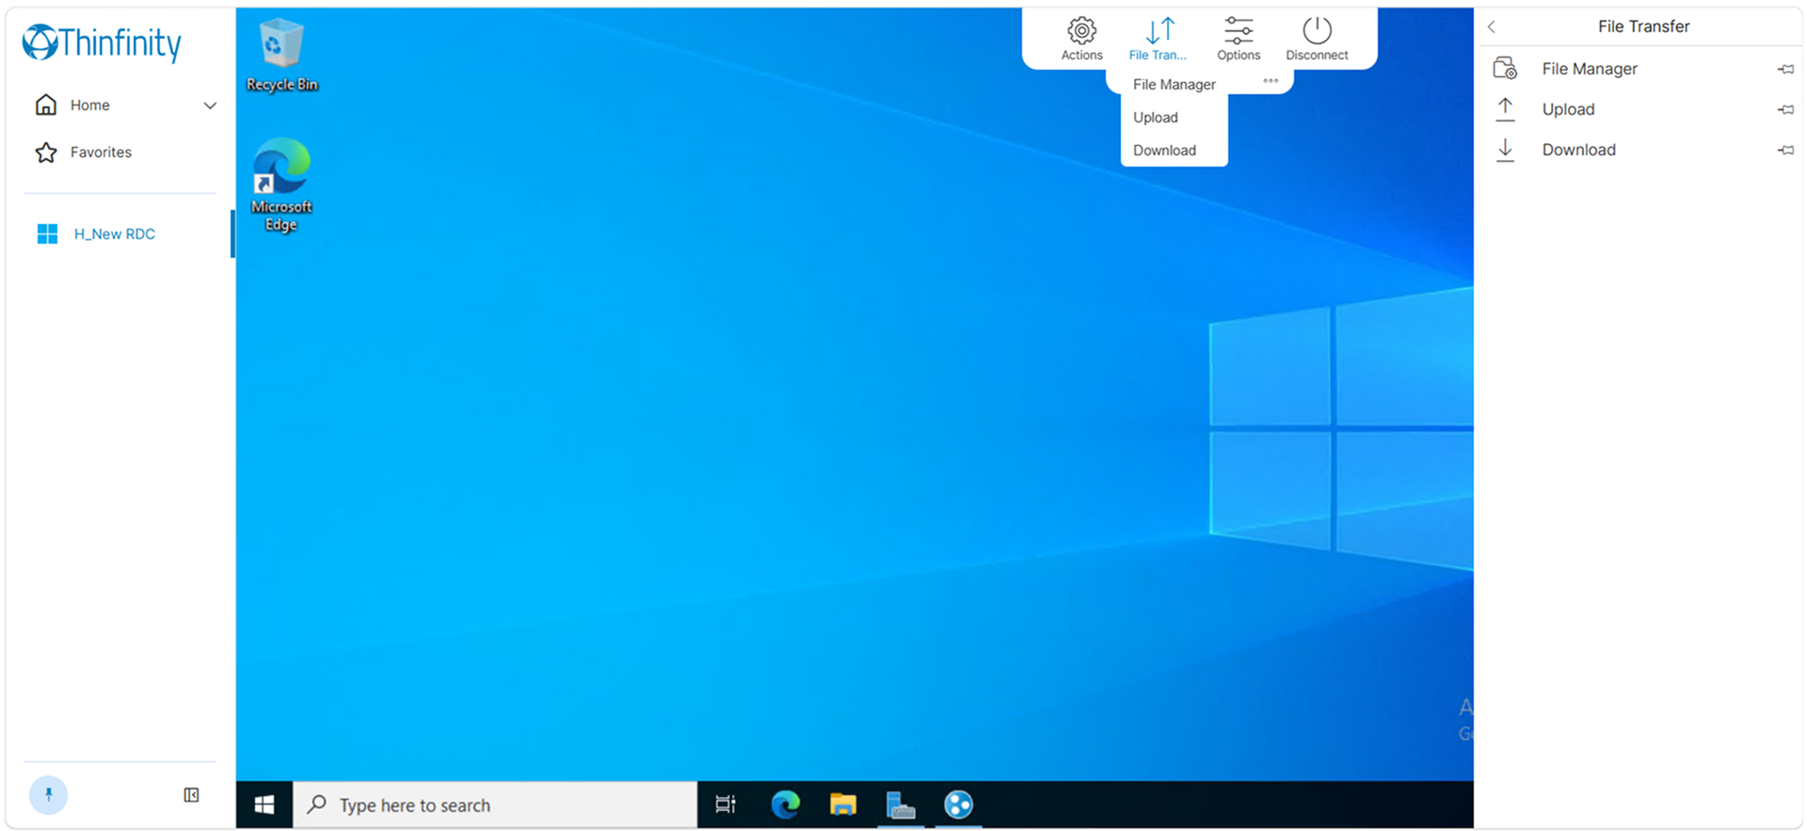Click the Windows icon beside H_New RDC
The image size is (1807, 831).
click(x=47, y=233)
